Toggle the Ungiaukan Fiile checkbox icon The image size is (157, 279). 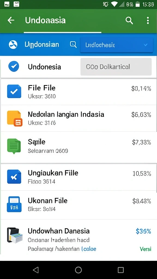(x=14, y=177)
